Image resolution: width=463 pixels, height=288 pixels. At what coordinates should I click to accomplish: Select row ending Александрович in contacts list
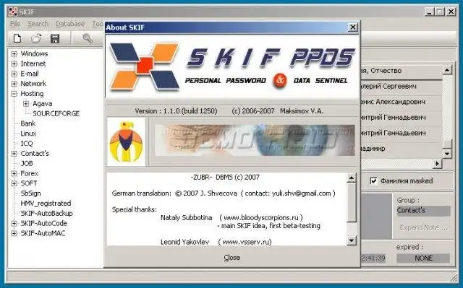[401, 102]
